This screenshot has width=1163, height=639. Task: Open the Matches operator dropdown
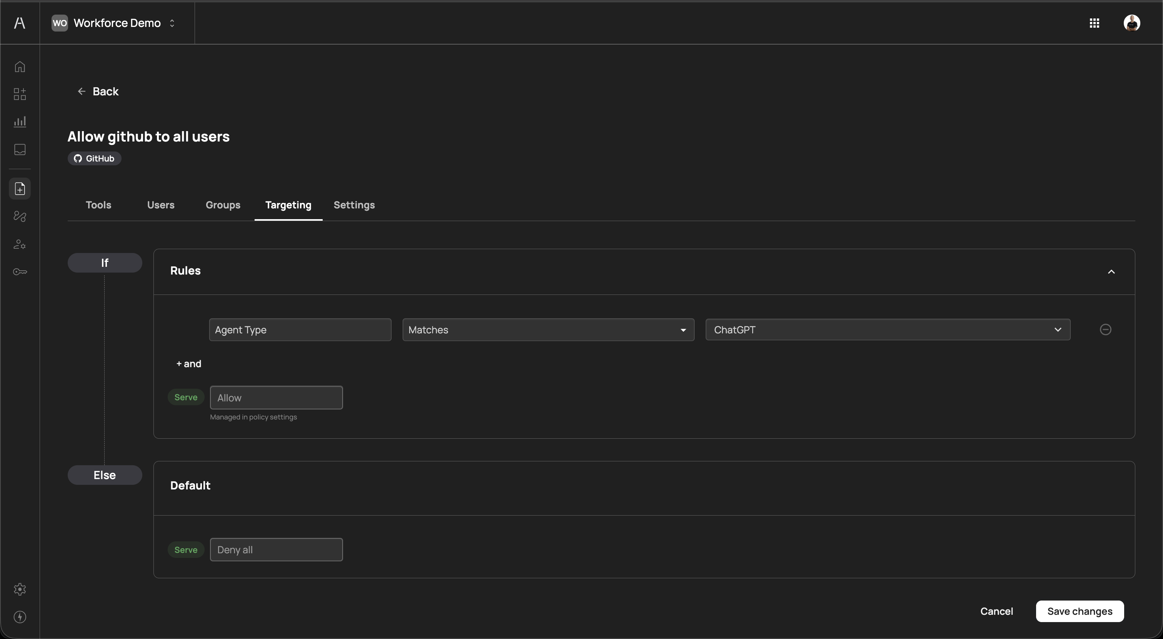tap(548, 330)
